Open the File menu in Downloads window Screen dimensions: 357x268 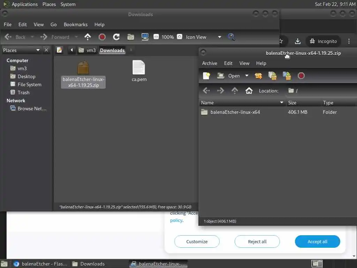[8, 24]
